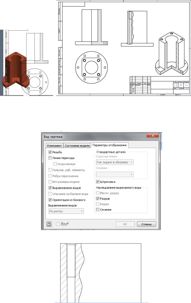The height and width of the screenshot is (303, 191).
Task: Tick the Укороченные checkbox
Action: click(55, 164)
